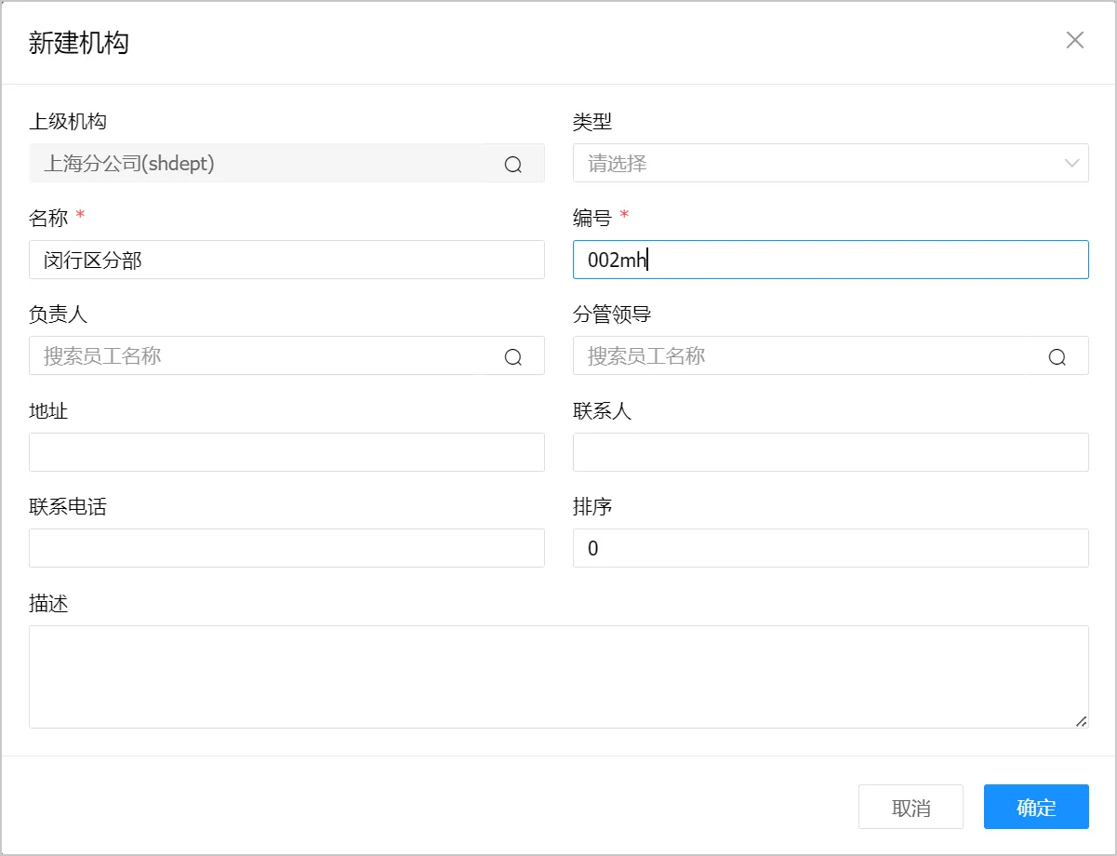The image size is (1117, 856).
Task: Click the 新建机构 dialog title
Action: pos(79,43)
